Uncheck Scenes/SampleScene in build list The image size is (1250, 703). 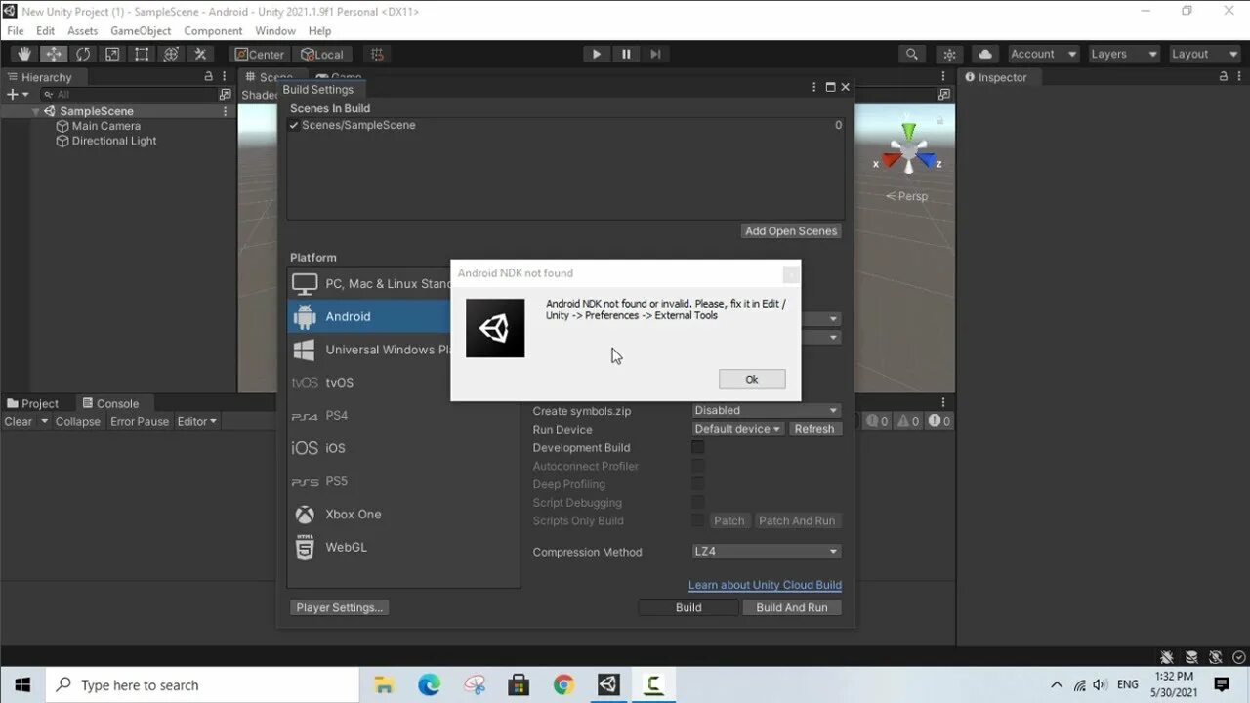tap(293, 125)
